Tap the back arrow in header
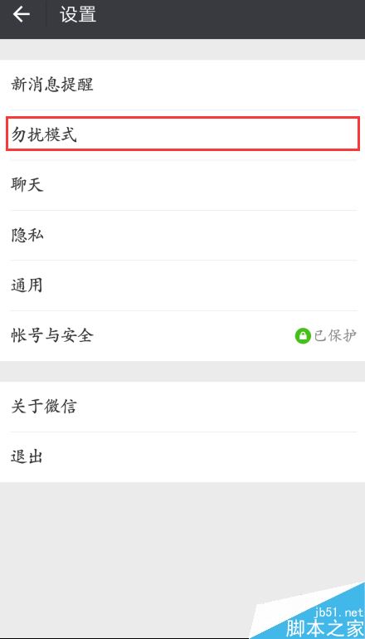The image size is (365, 639). (x=22, y=15)
